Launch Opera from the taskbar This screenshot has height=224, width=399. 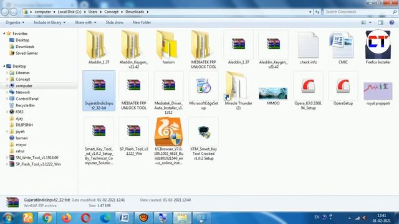click(86, 218)
